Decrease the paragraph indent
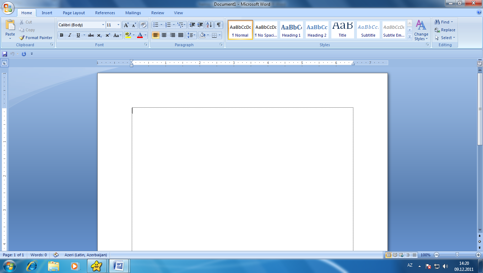This screenshot has width=483, height=273. tap(192, 25)
